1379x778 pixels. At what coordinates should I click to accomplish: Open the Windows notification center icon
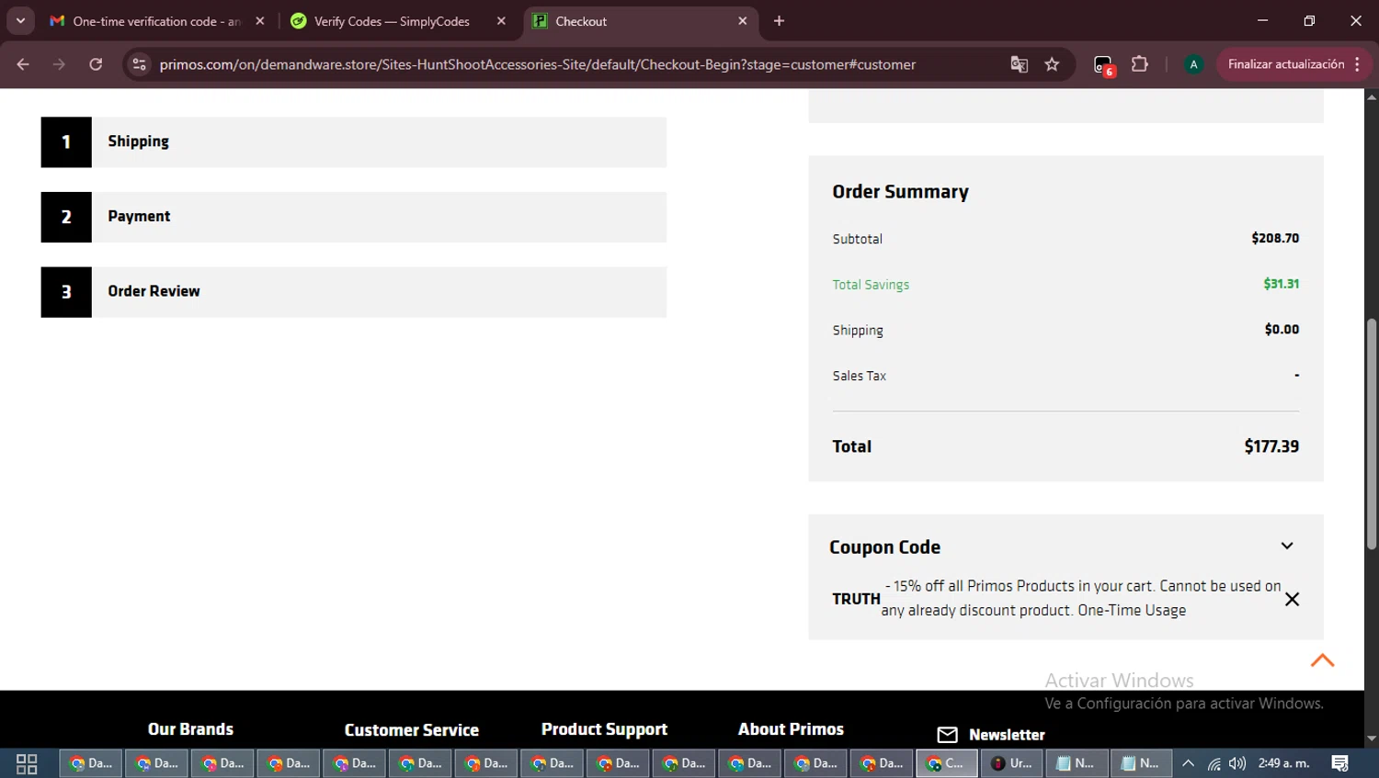1339,763
